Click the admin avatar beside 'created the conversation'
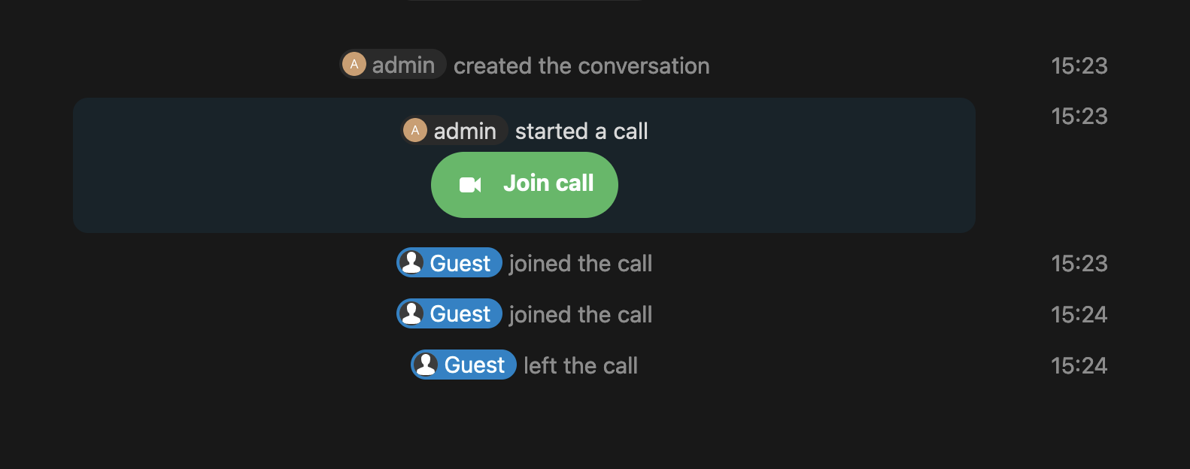1190x469 pixels. click(x=354, y=65)
